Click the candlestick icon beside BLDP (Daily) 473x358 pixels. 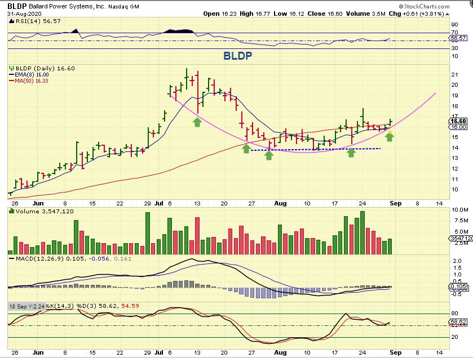[11, 68]
